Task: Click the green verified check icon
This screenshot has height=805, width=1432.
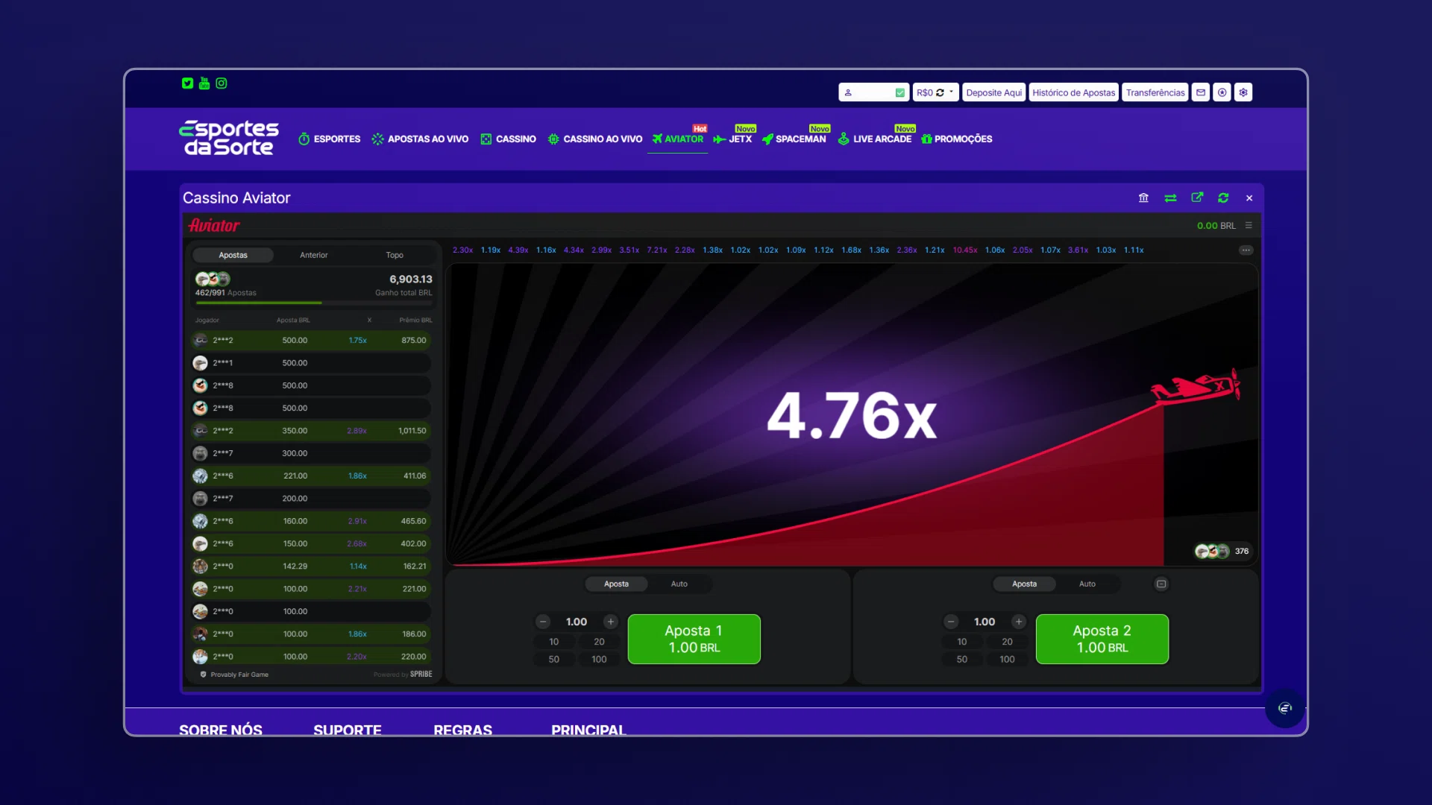Action: click(900, 92)
